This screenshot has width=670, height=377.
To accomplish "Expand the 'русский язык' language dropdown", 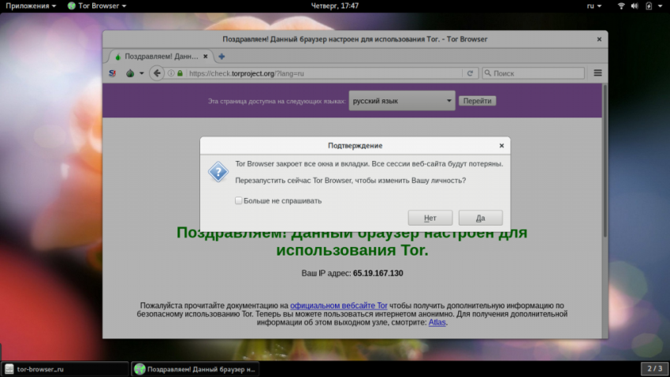I will [x=402, y=101].
